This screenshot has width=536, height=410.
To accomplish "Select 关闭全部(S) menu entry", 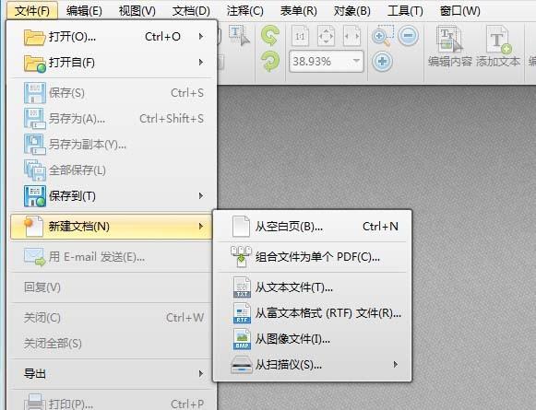I will pos(112,343).
